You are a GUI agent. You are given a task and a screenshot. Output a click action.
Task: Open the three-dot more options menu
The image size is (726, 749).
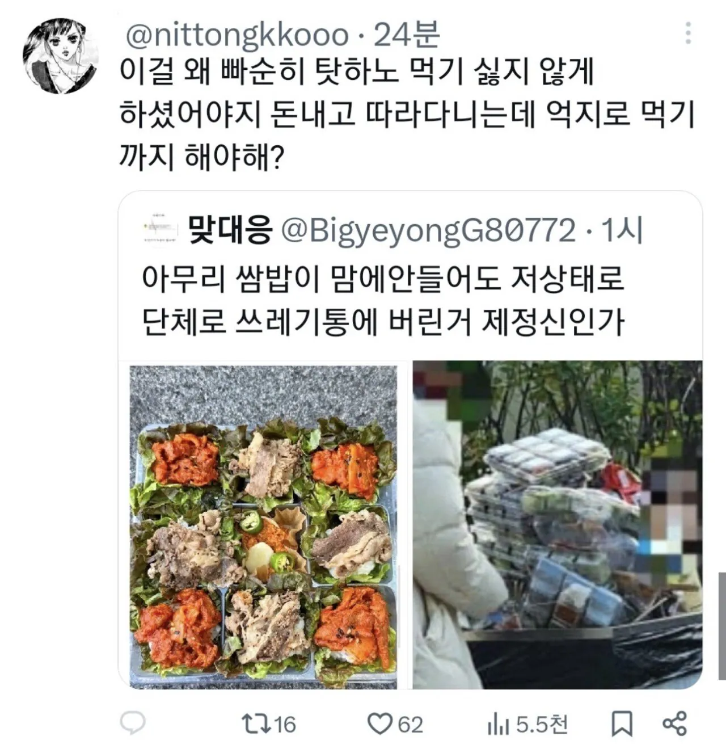pyautogui.click(x=688, y=33)
